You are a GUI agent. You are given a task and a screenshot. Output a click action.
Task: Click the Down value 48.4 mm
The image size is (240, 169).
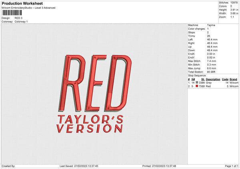click(x=212, y=50)
